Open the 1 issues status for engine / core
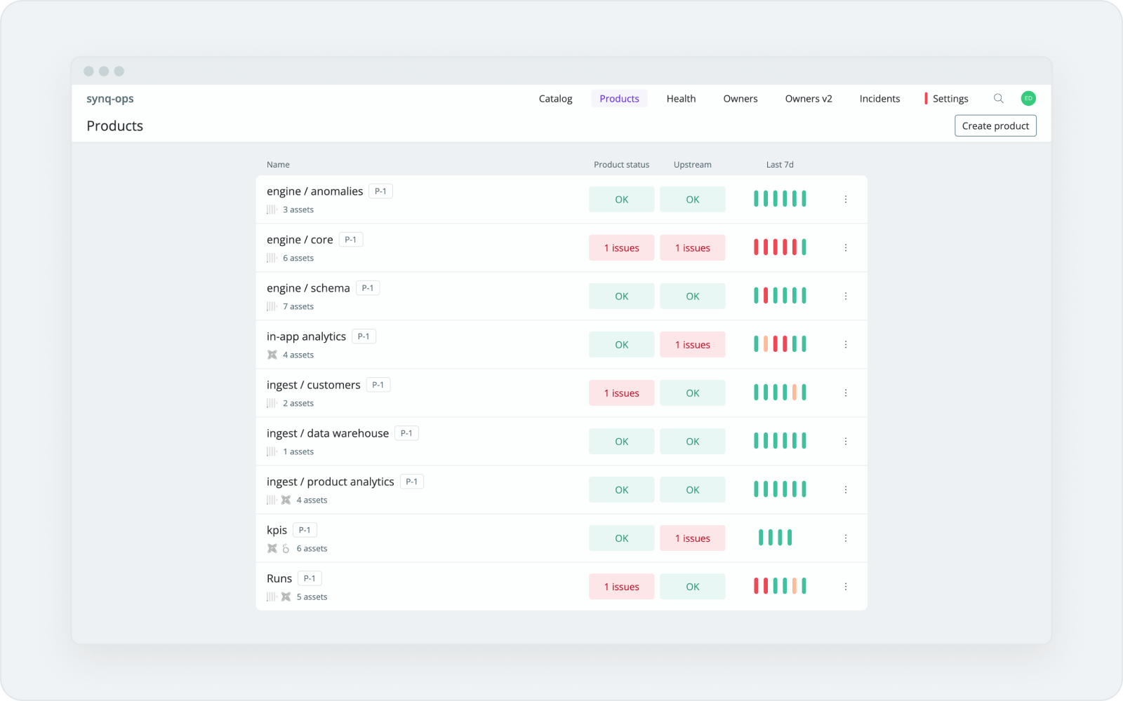The width and height of the screenshot is (1123, 701). point(621,247)
